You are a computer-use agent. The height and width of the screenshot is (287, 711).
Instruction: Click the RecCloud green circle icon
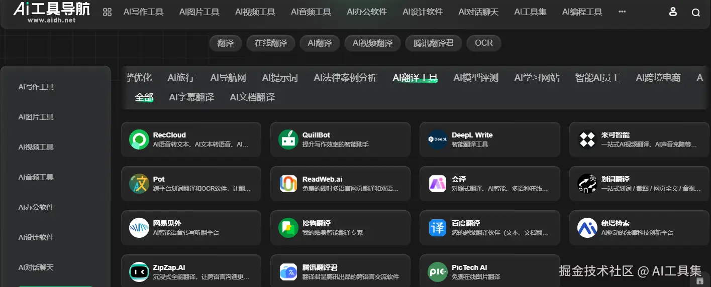pos(139,139)
